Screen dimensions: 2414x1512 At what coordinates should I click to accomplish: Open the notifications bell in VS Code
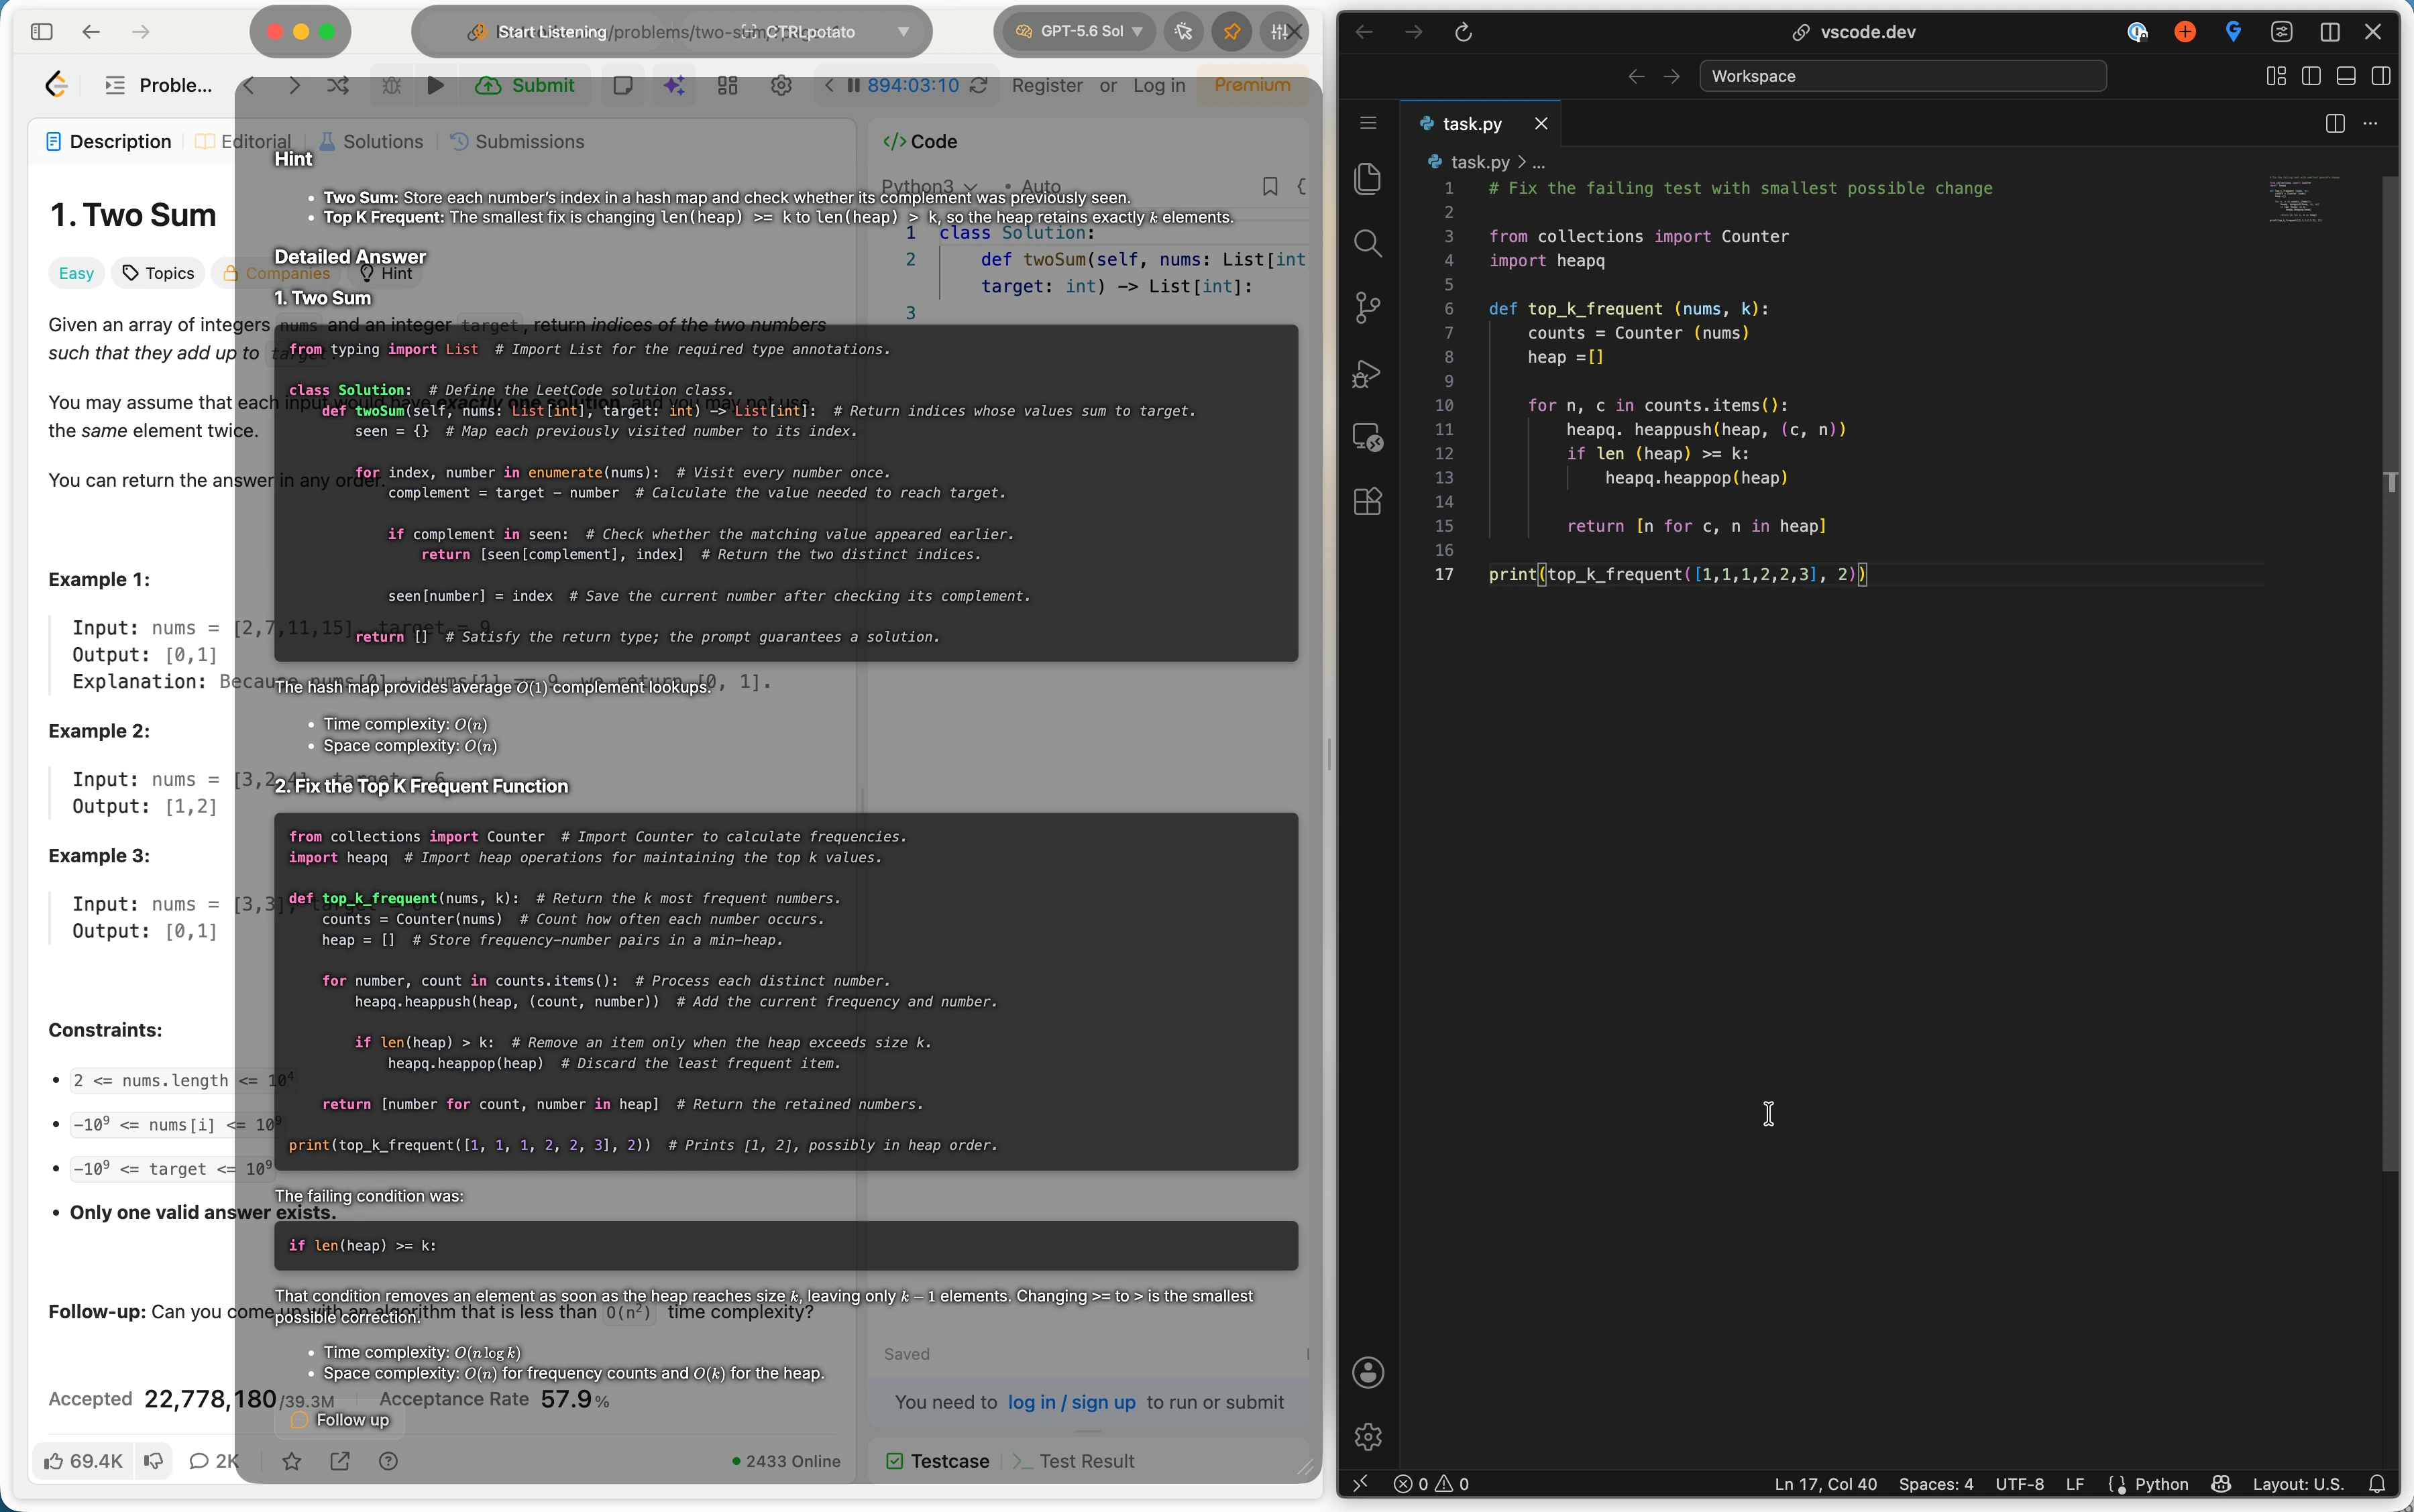[2377, 1484]
